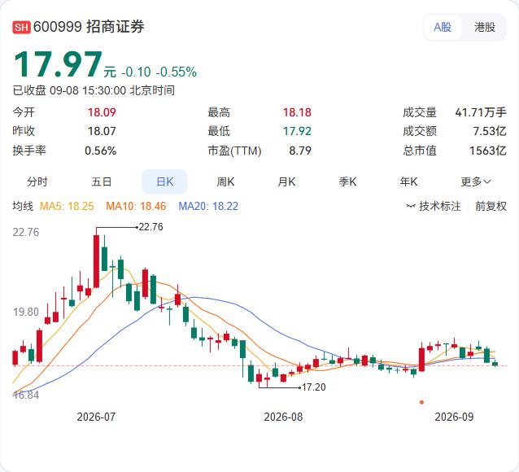Click the price change -0.10 -0.55%

[159, 72]
